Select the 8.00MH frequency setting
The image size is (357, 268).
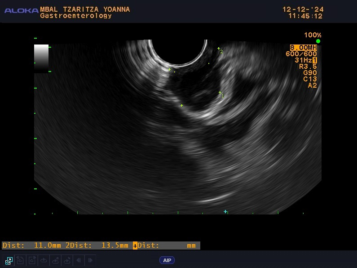pyautogui.click(x=304, y=48)
